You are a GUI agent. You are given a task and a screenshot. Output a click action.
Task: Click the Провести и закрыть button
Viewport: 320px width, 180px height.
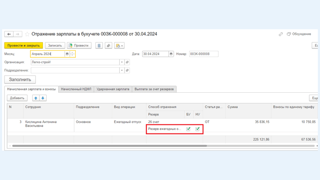tap(23, 46)
